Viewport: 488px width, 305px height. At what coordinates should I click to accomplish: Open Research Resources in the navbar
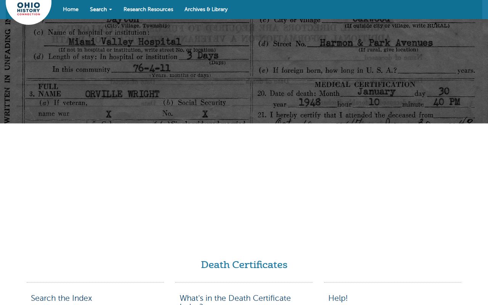[x=148, y=9]
